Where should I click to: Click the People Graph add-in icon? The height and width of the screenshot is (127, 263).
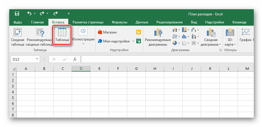[139, 41]
